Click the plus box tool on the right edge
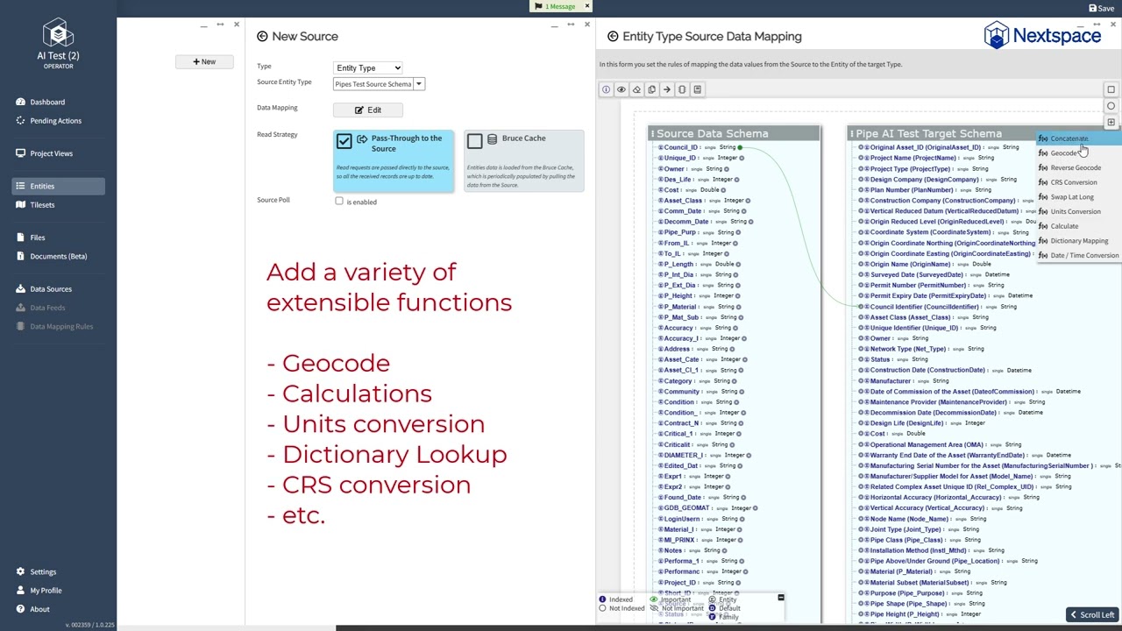 pos(1111,123)
